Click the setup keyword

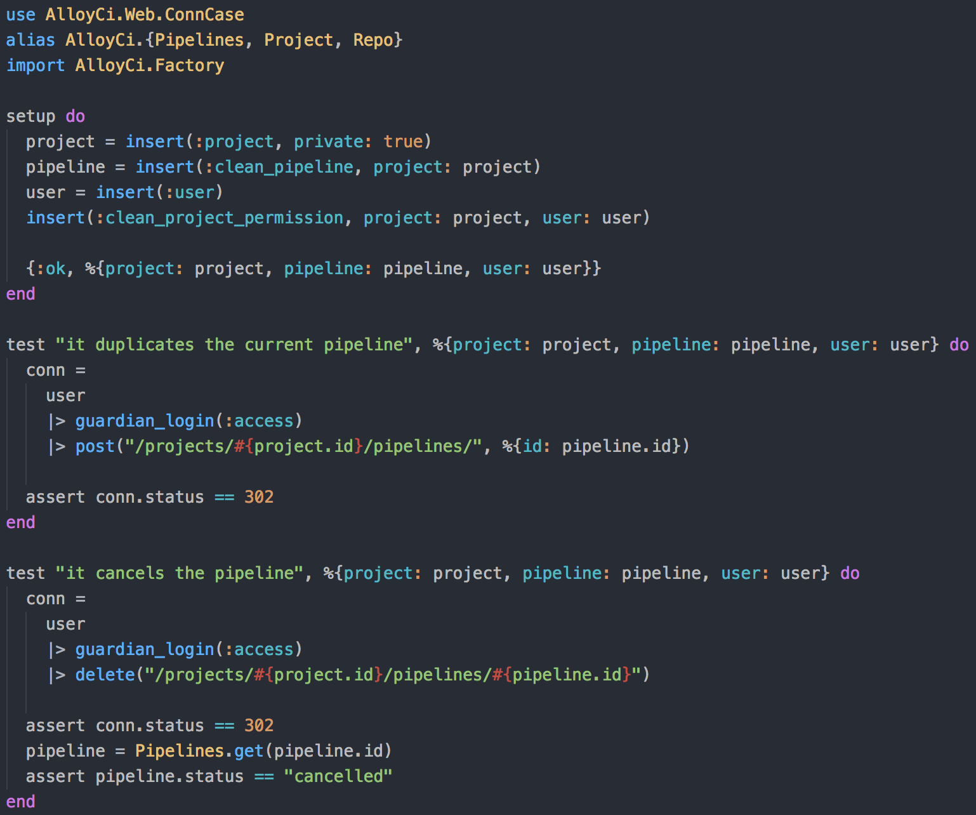coord(30,116)
